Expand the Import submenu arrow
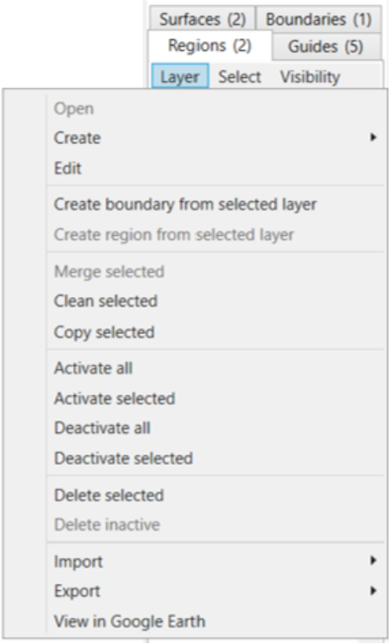Image resolution: width=390 pixels, height=643 pixels. [x=372, y=560]
